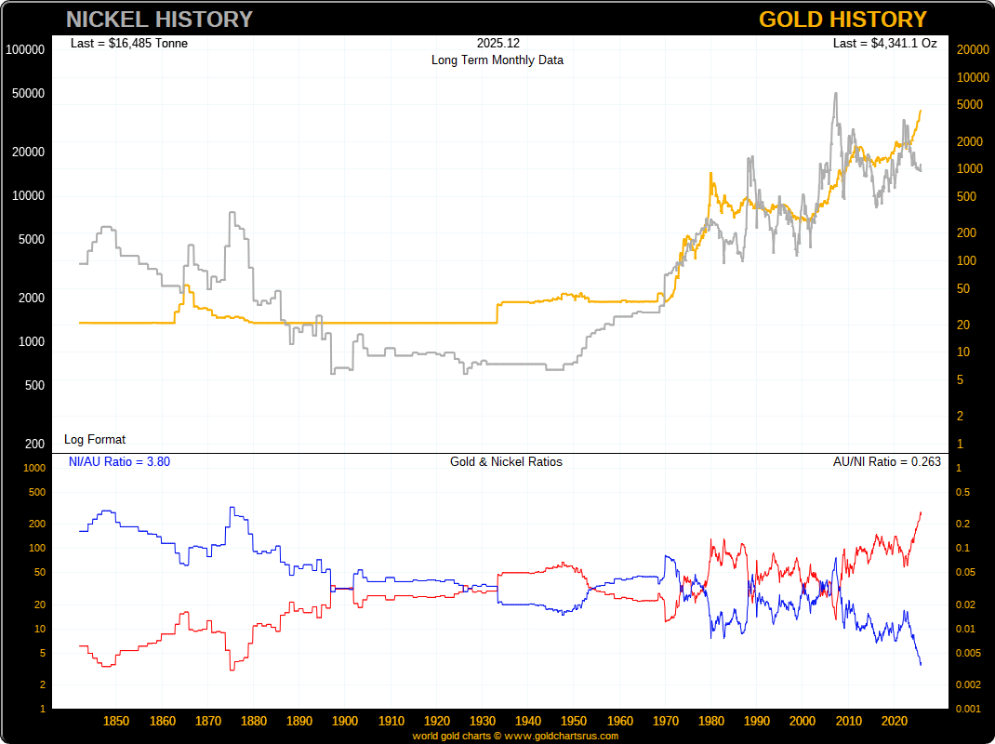Click the 1900 year axis label
Viewport: 995px width, 744px height.
[345, 721]
